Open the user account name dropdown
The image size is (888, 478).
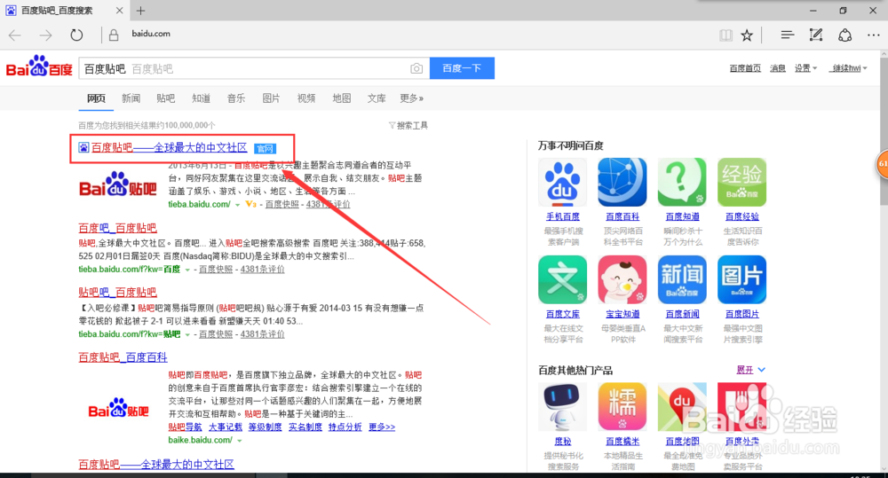click(848, 68)
